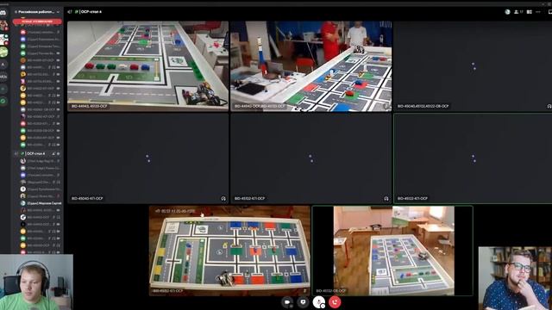This screenshot has width=552, height=310.
Task: Focus the BD-45040,45102,45122-ОВ-ОСР blank tile
Action: pos(473,65)
